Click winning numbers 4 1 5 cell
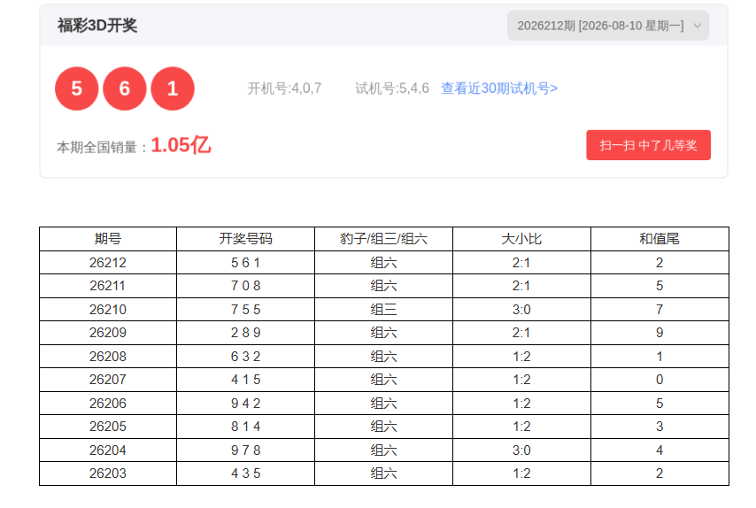The width and height of the screenshot is (756, 508). pyautogui.click(x=245, y=380)
